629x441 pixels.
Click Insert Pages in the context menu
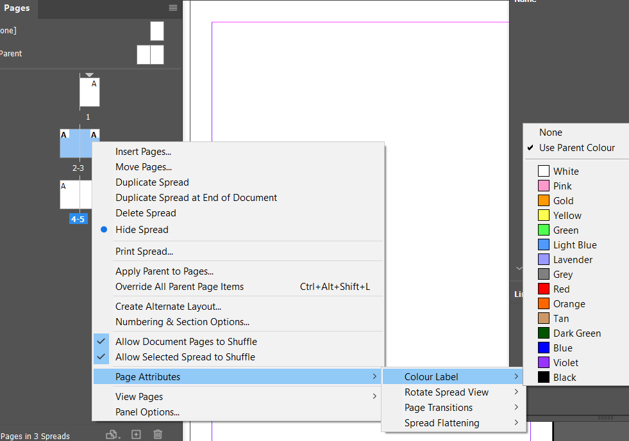click(x=142, y=151)
